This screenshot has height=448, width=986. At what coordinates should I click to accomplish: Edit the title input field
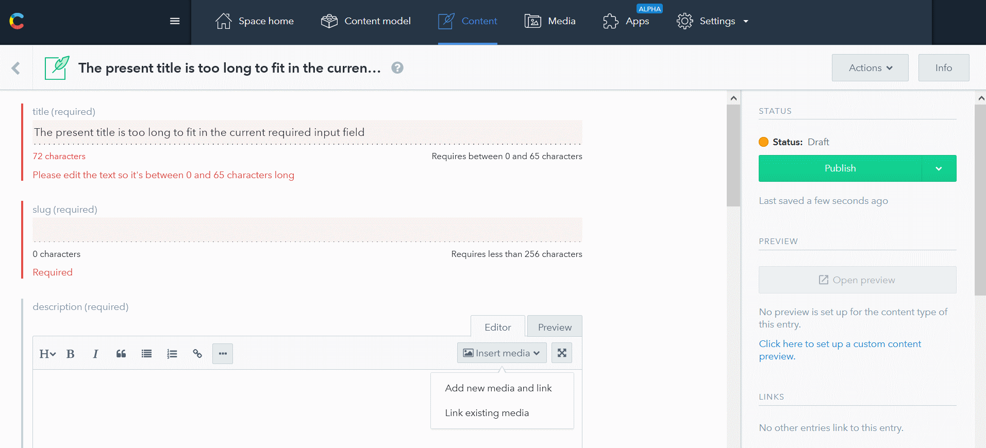click(307, 132)
